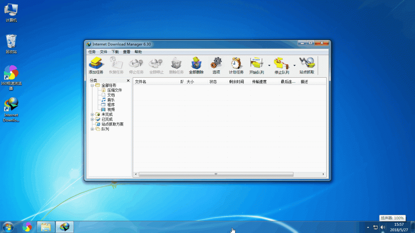The height and width of the screenshot is (233, 415).
Task: Open the 计划任务 (Scheduler) clock icon
Action: coord(236,65)
